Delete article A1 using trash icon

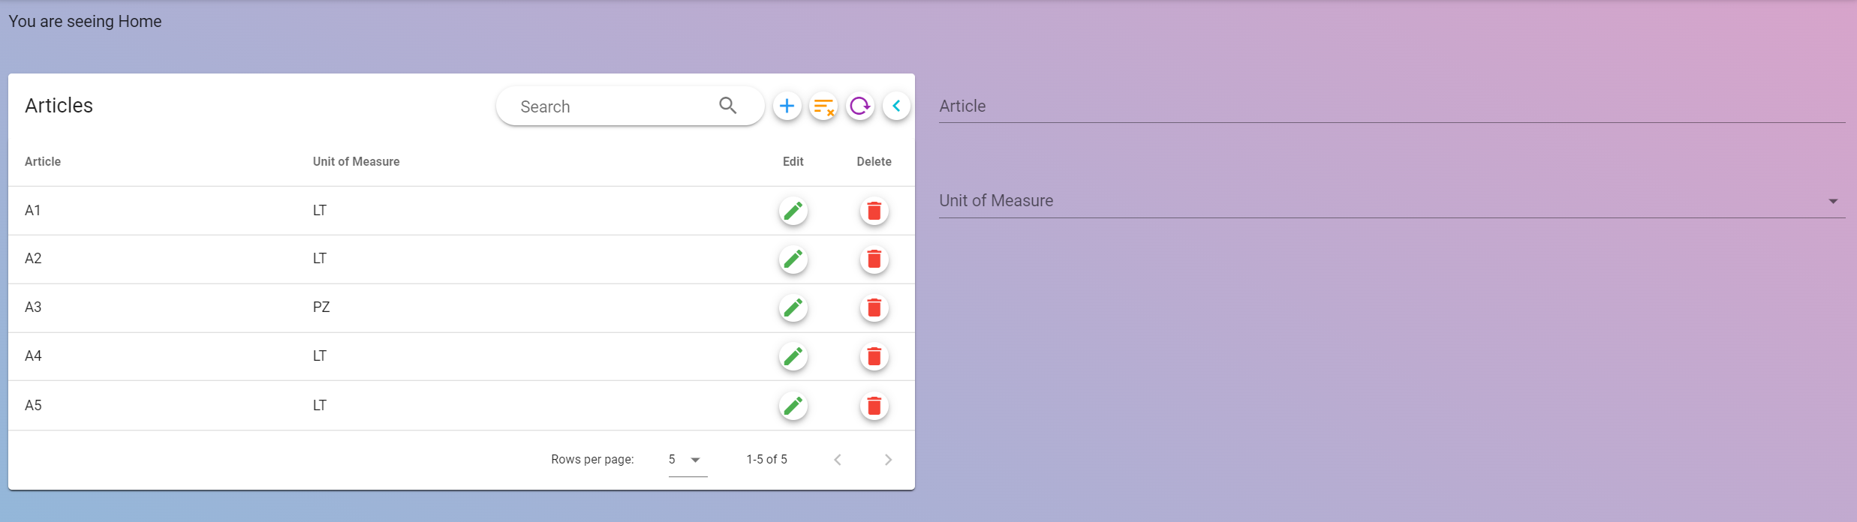874,211
